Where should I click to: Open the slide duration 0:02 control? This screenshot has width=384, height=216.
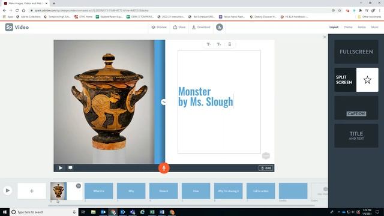266,168
